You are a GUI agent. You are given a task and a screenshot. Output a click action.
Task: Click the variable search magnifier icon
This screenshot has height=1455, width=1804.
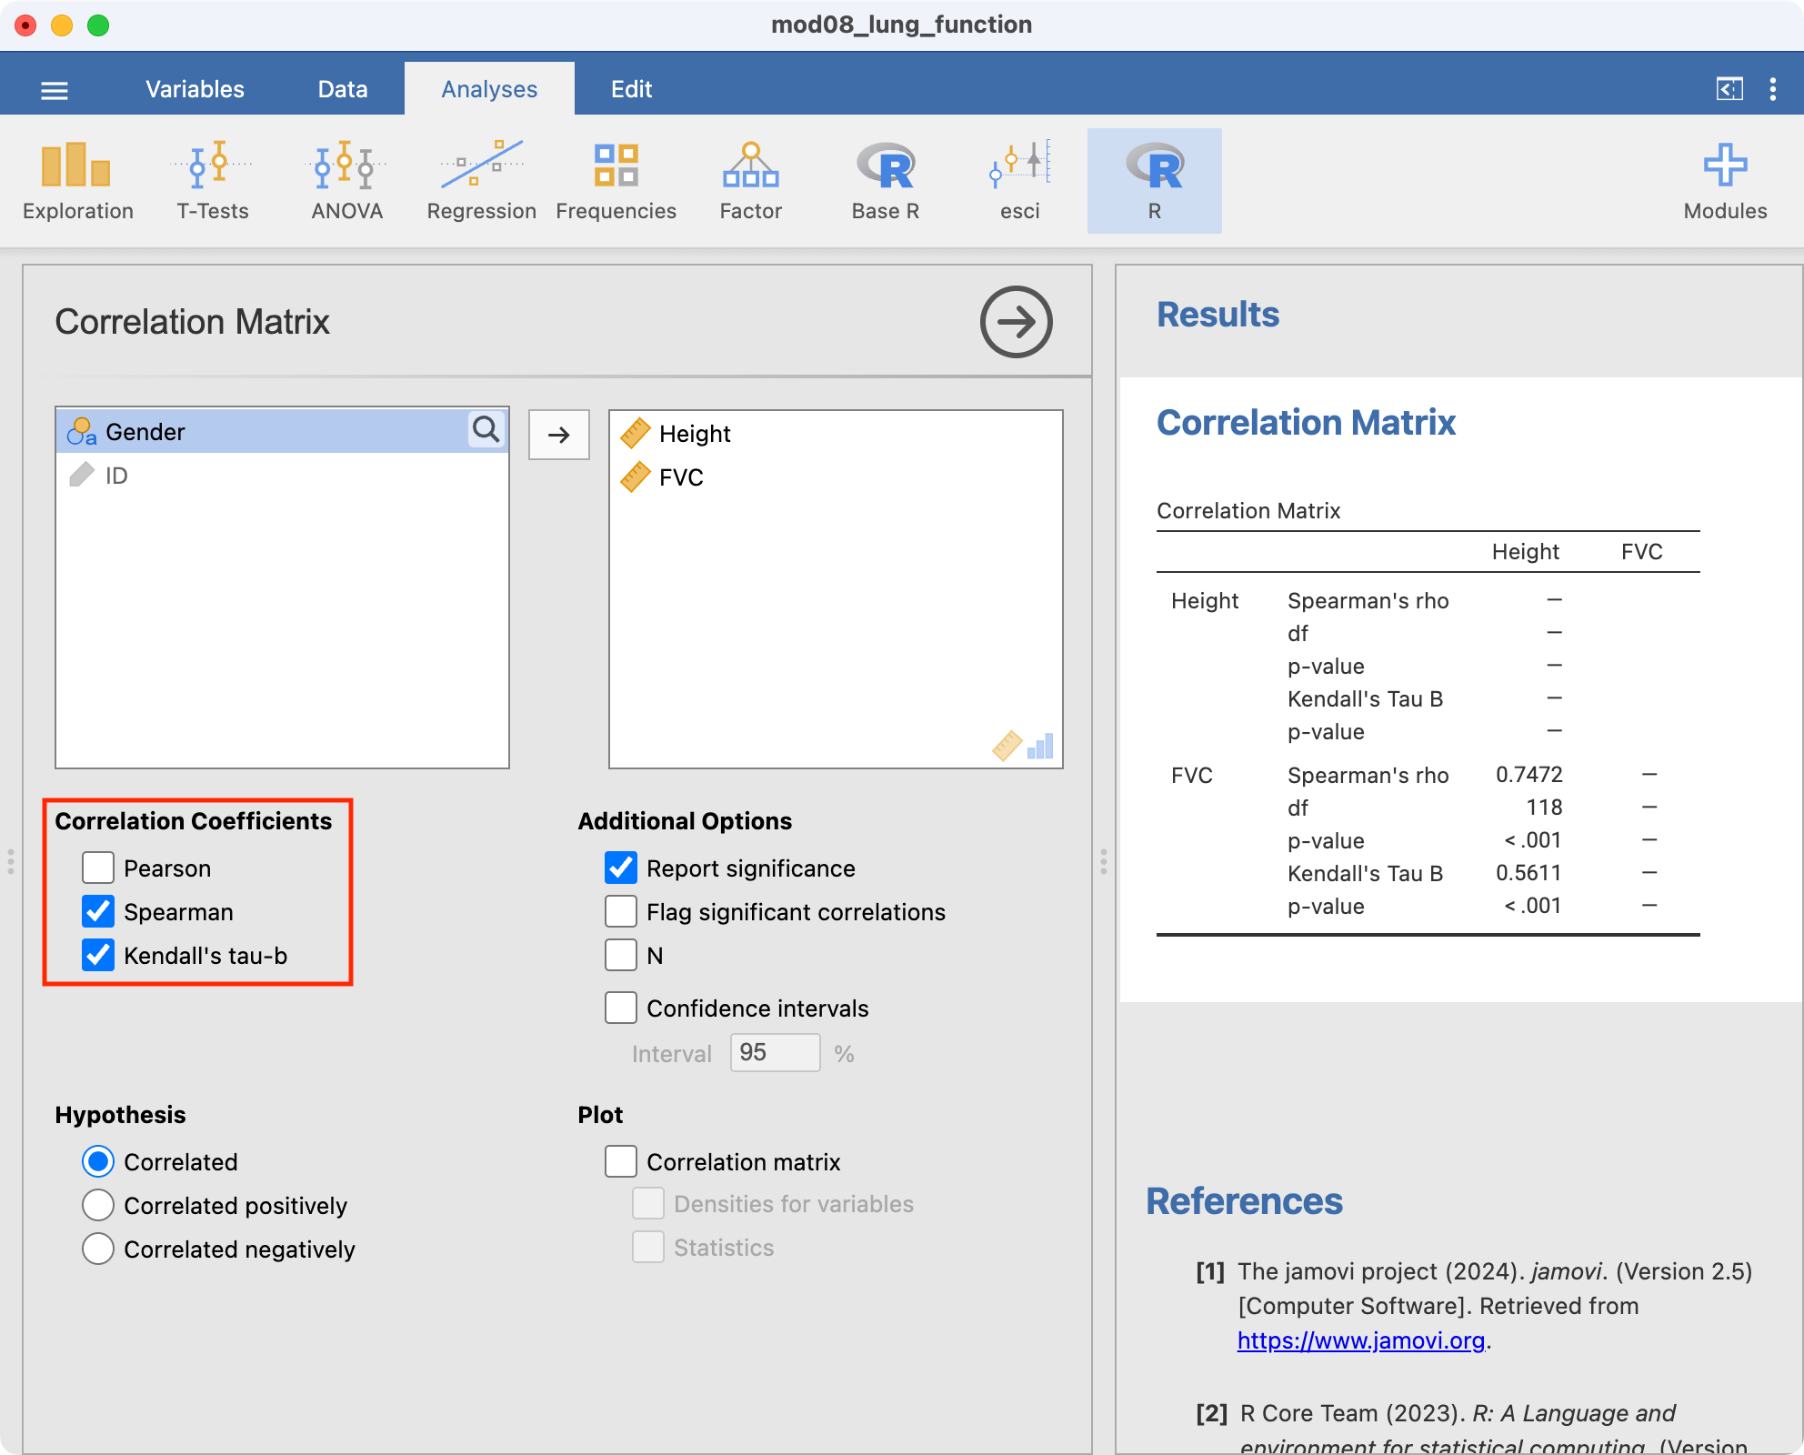[486, 430]
